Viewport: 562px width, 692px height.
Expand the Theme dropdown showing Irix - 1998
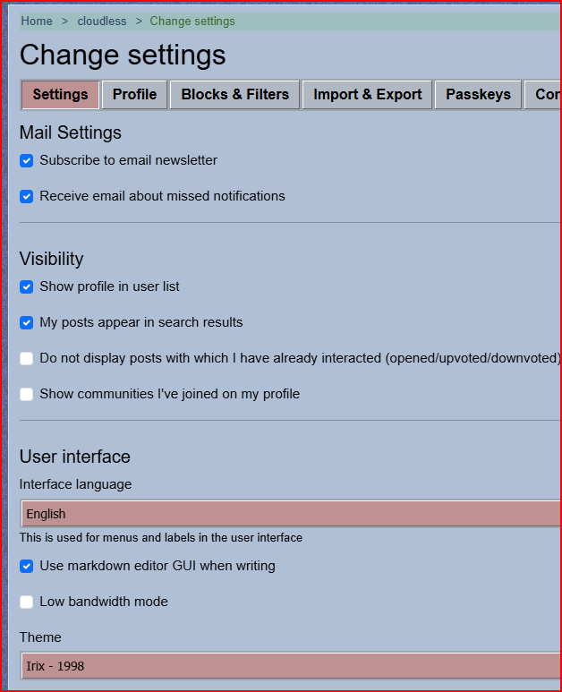(x=291, y=666)
